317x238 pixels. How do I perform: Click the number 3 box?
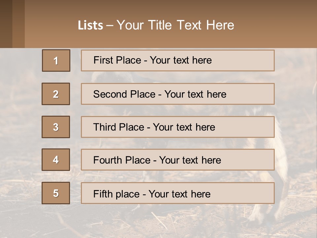click(x=56, y=127)
